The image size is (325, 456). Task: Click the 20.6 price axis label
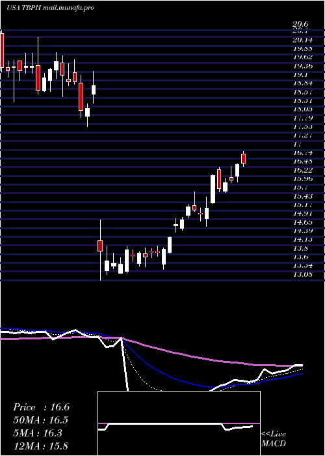click(x=300, y=25)
